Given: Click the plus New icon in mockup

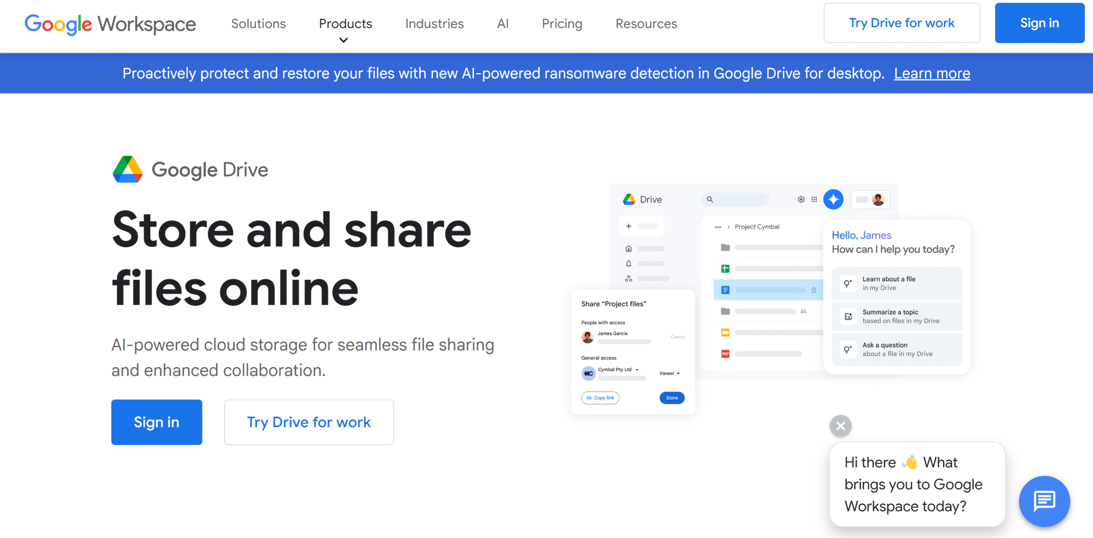Looking at the screenshot, I should (x=628, y=226).
